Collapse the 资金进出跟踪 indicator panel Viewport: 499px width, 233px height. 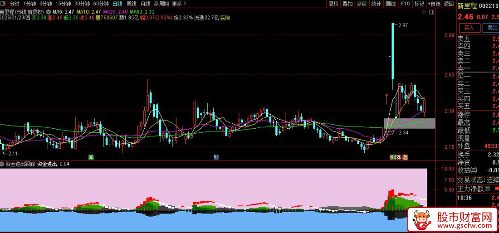[2, 164]
